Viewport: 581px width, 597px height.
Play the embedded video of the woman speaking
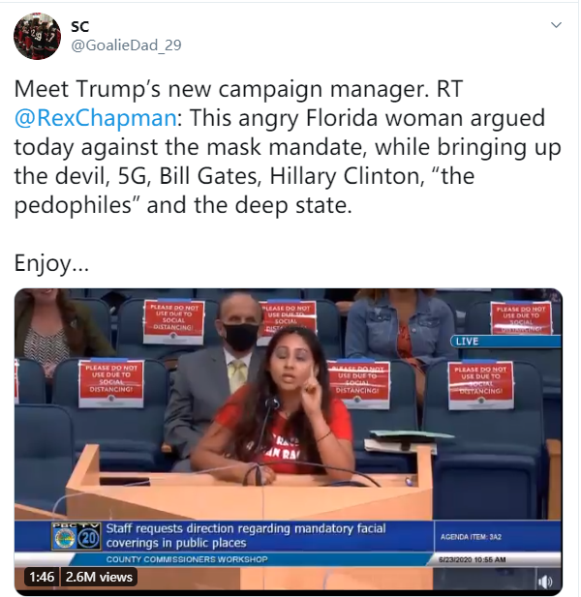(x=288, y=441)
